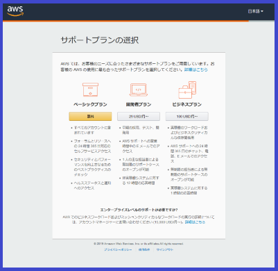Open 詳細はこちら link in intro paragraph
Screen dimensions: 278x271
[196, 69]
